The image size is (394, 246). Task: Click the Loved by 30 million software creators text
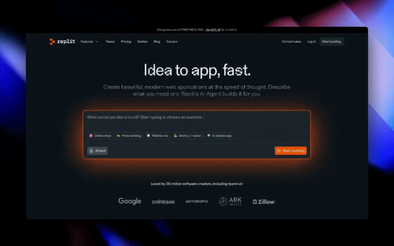coord(197,184)
